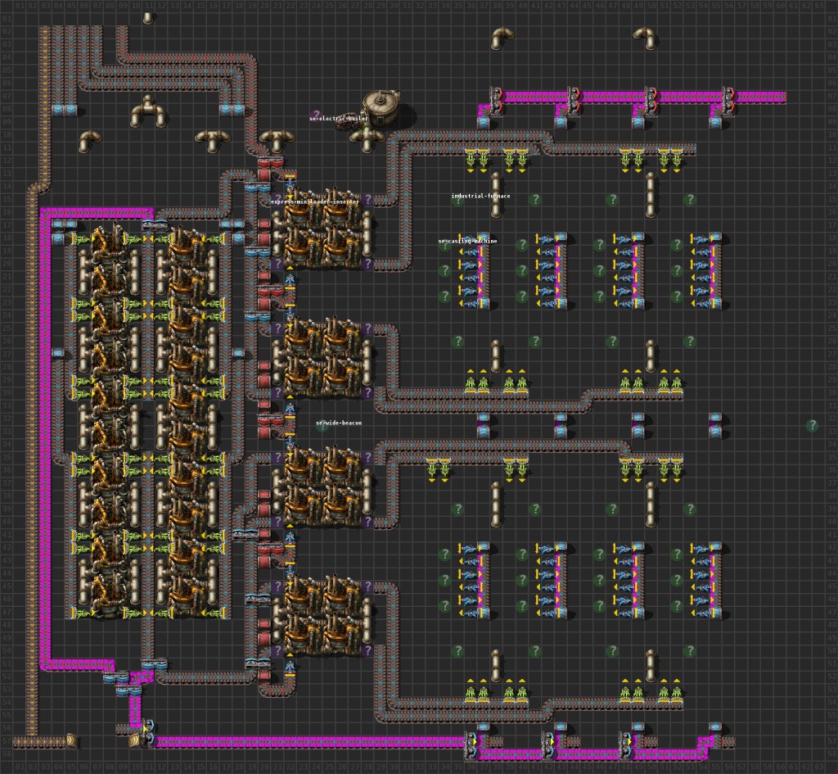838x774 pixels.
Task: Select the double-elbow arch pipe below the blue belts
Action: click(x=148, y=111)
